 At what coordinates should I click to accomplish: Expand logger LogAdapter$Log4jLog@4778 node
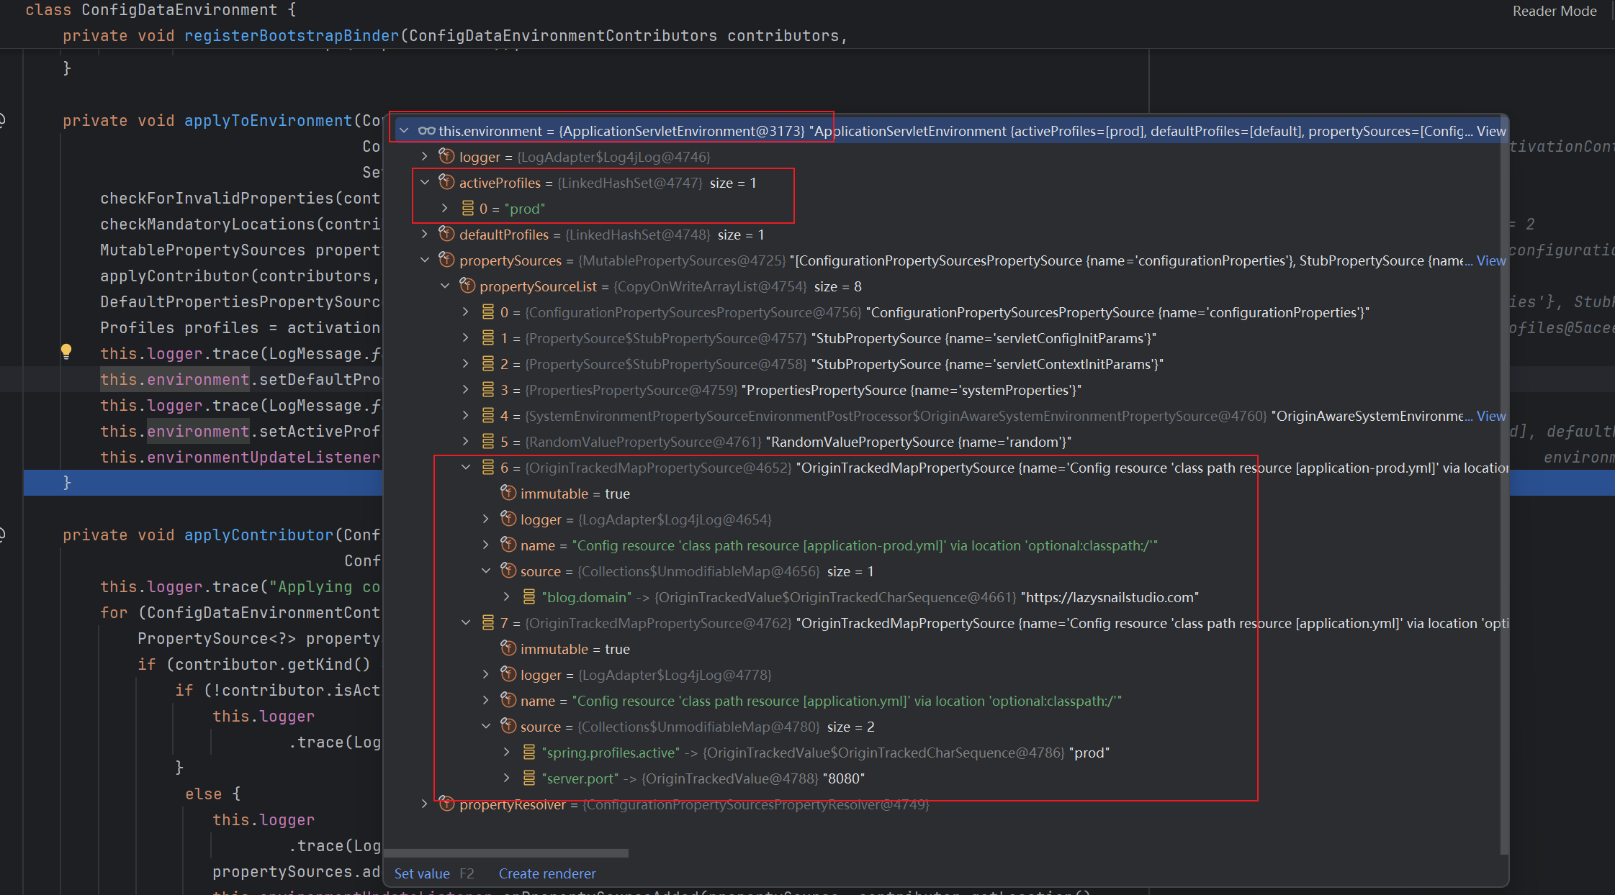point(485,675)
